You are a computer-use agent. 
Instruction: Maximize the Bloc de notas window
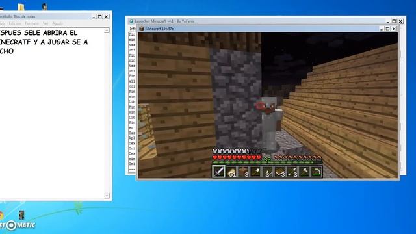tap(99, 16)
